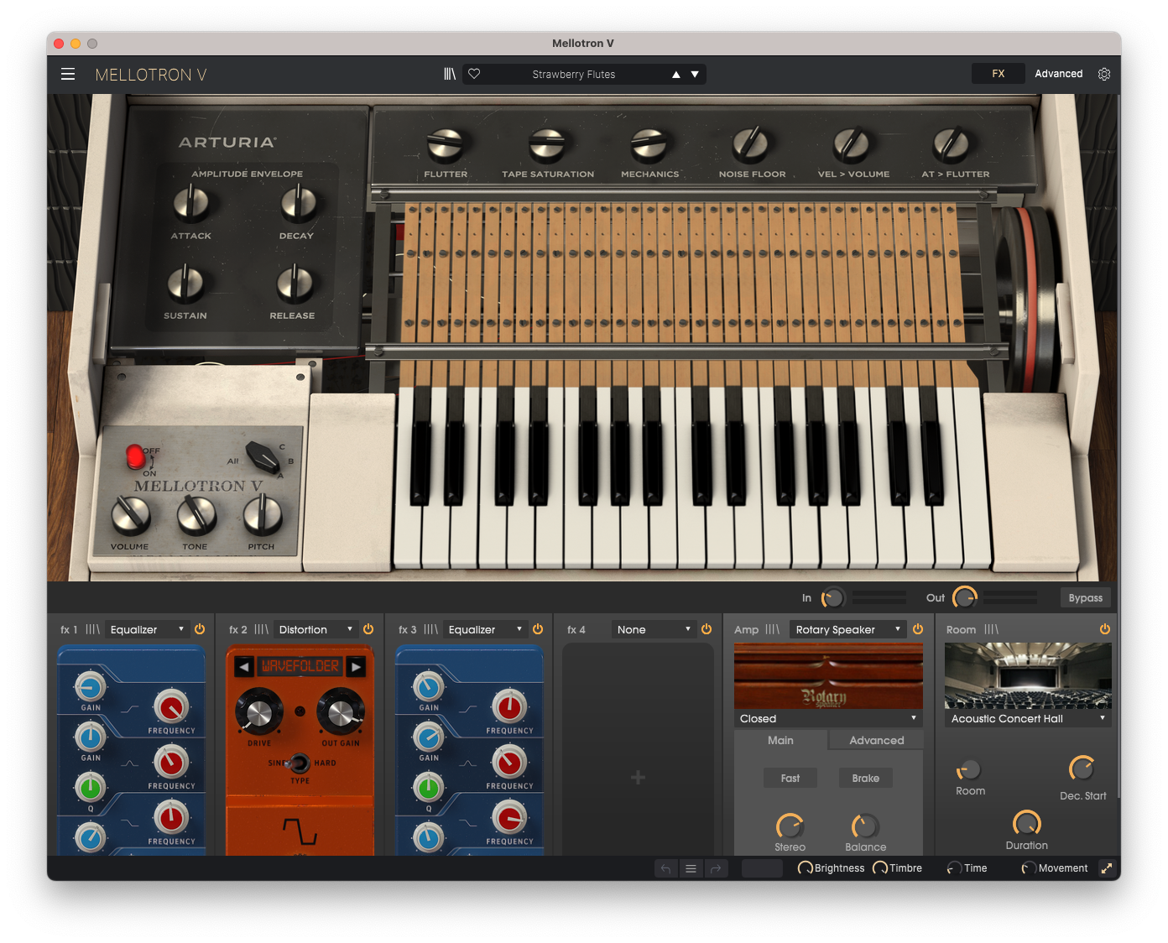Click the Attack envelope knob
Image resolution: width=1168 pixels, height=943 pixels.
(190, 204)
